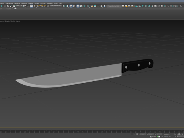Toggle Percent Snap
Viewport: 184px width, 138px height.
(41, 6)
